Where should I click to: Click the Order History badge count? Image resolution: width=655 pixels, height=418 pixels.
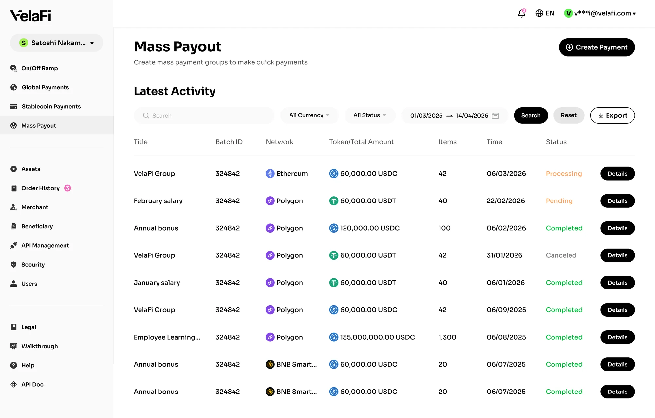point(67,188)
